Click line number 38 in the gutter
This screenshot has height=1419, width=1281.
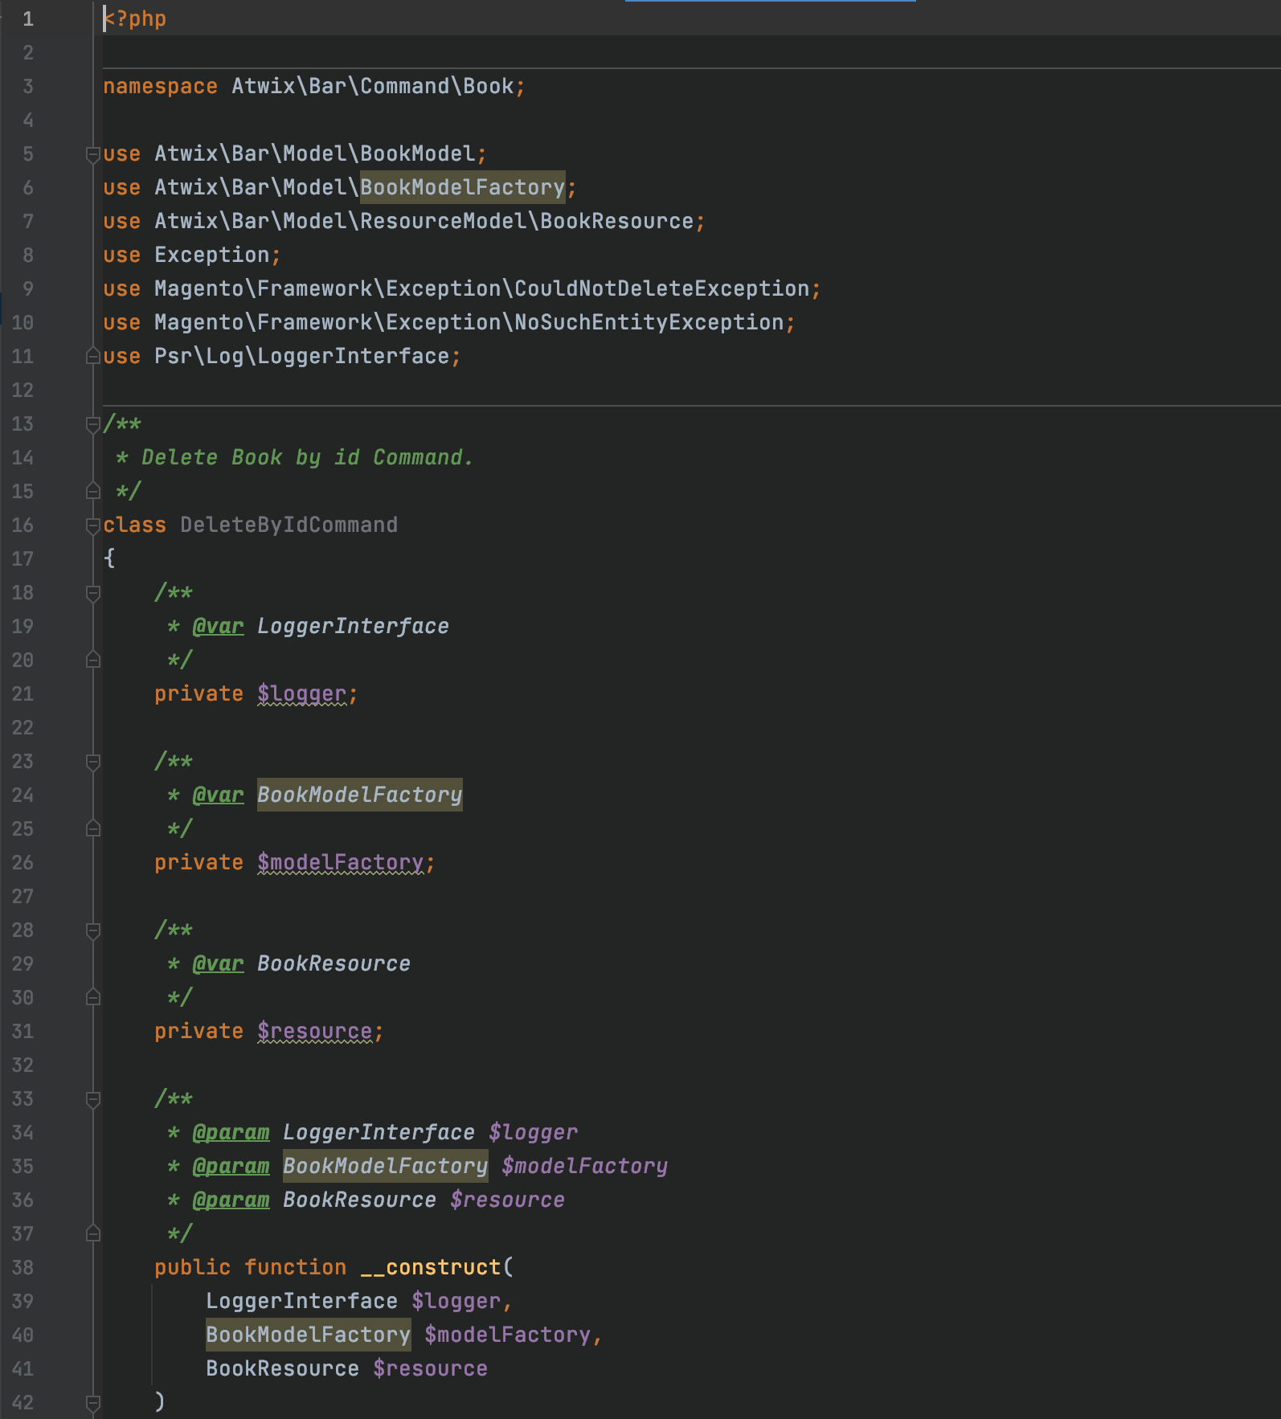coord(23,1267)
